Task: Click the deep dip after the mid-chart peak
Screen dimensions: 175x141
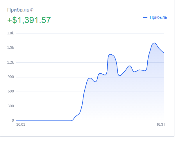Action: [119, 75]
